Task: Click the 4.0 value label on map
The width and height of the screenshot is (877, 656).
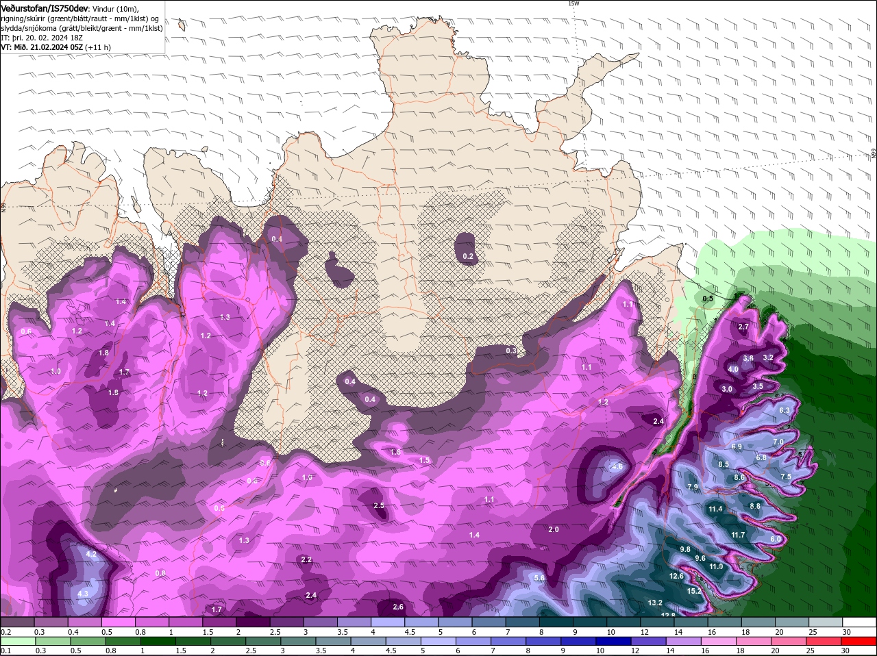Action: pos(733,369)
